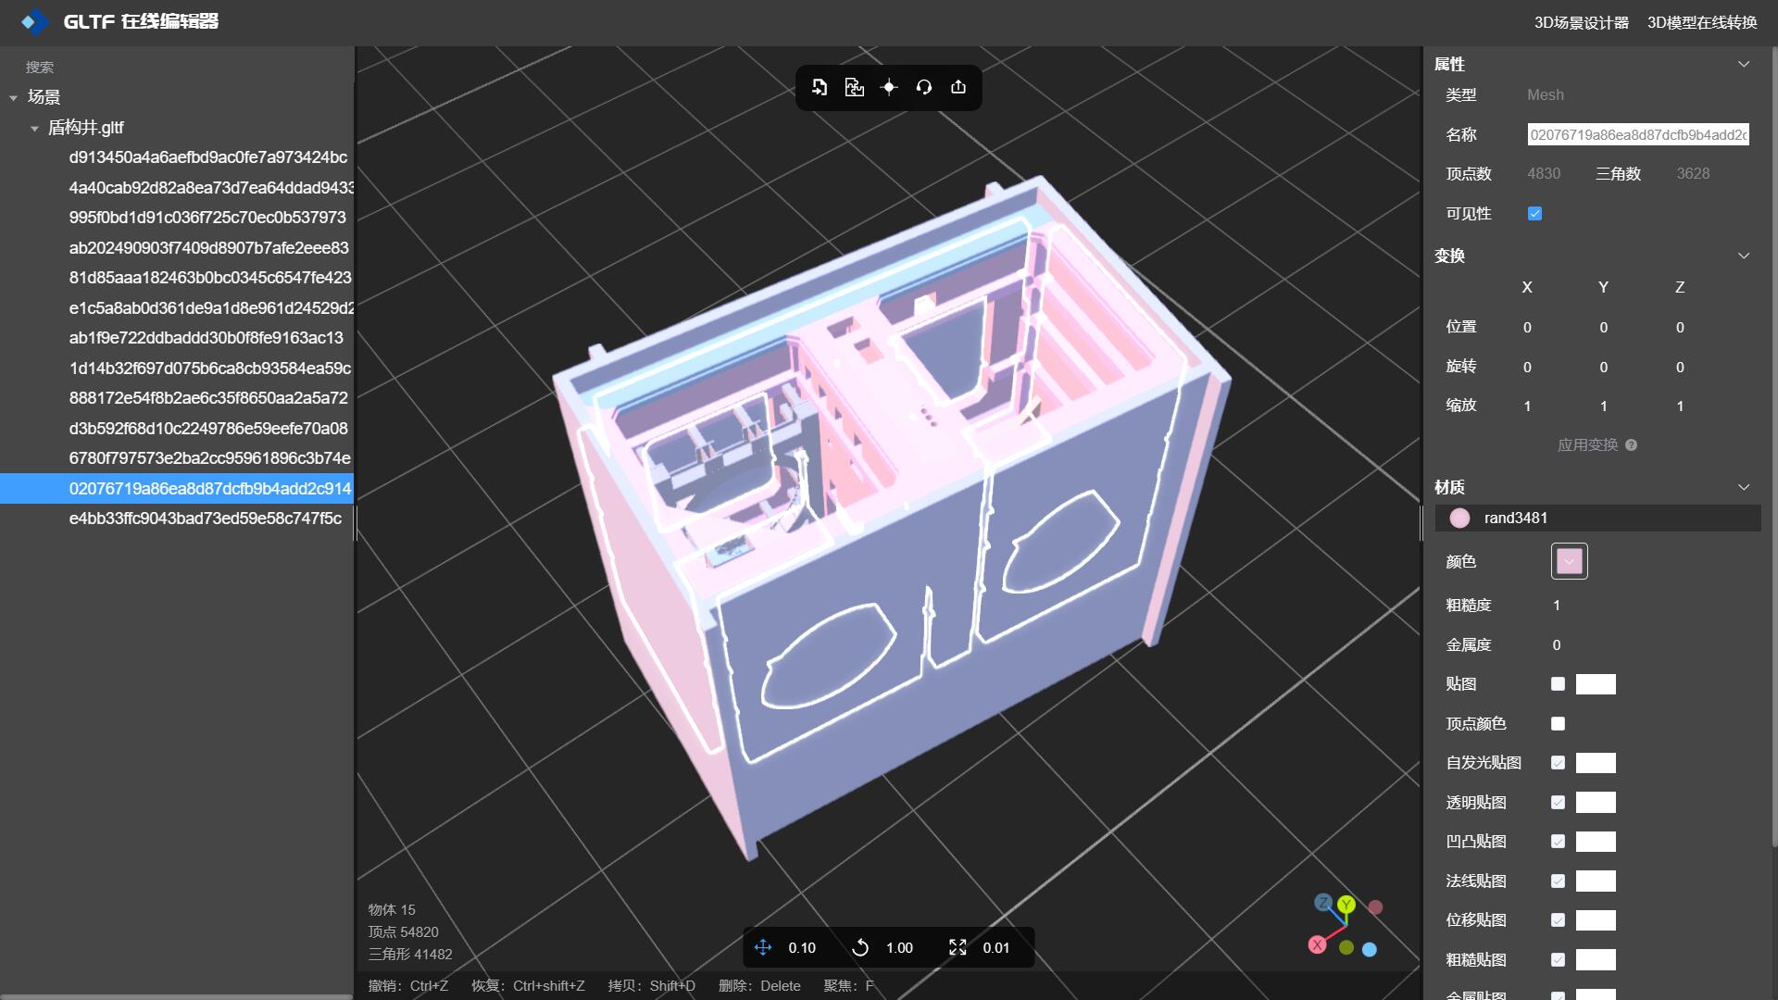1778x1000 pixels.
Task: Collapse the 变换 section chevron
Action: [1744, 256]
